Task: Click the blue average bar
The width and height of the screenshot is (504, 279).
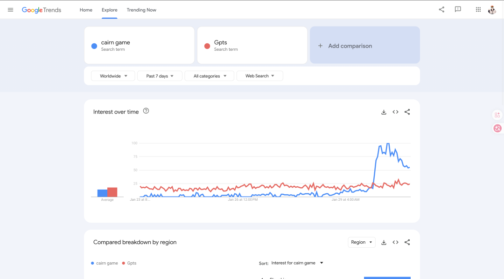Action: (x=102, y=193)
